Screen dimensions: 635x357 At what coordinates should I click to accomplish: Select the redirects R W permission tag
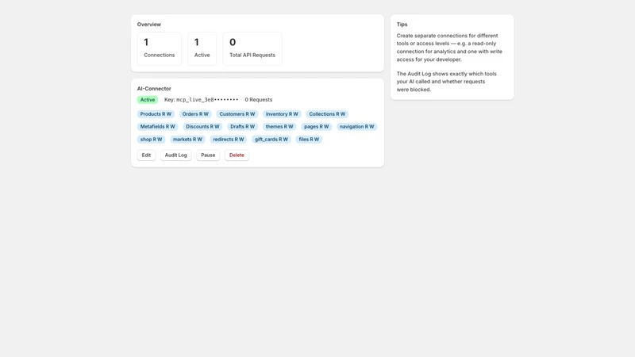(x=229, y=140)
